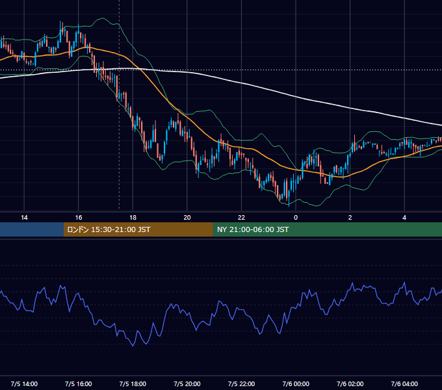Click the upper time axis label 16
The width and height of the screenshot is (442, 390).
(x=79, y=218)
